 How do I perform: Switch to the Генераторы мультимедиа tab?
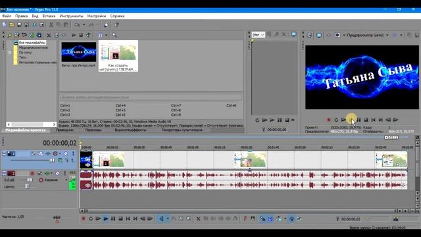click(182, 130)
